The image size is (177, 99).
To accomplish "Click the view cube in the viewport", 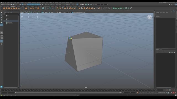I will (149, 17).
